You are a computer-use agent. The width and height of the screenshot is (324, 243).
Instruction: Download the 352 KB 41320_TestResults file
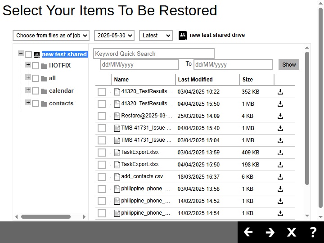[280, 92]
